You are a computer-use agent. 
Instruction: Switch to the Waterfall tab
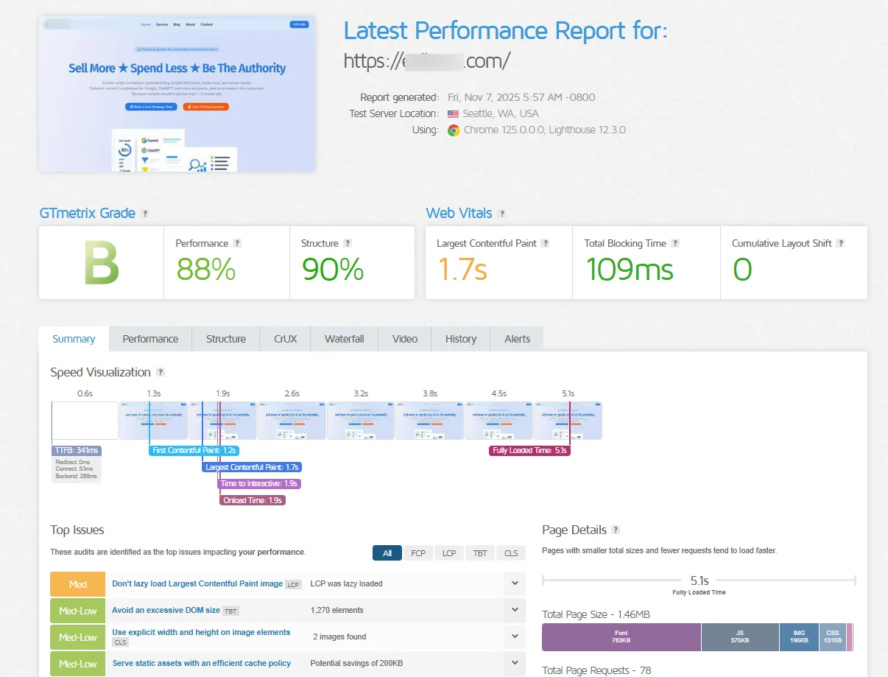click(x=344, y=339)
